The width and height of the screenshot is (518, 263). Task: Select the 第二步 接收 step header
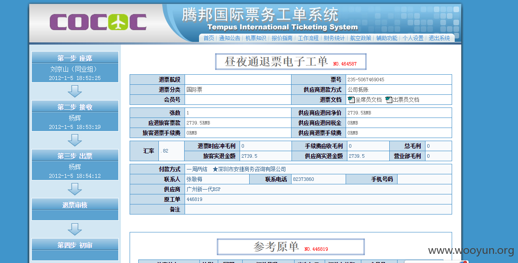pos(75,107)
